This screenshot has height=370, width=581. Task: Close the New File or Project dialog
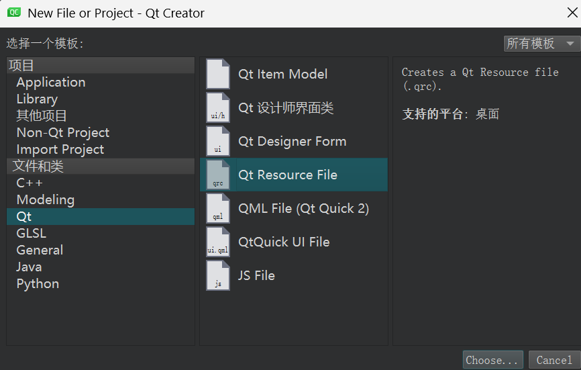tap(572, 13)
